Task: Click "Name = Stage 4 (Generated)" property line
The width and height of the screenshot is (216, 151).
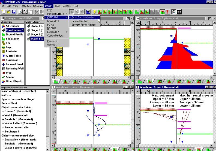Action: (19, 91)
